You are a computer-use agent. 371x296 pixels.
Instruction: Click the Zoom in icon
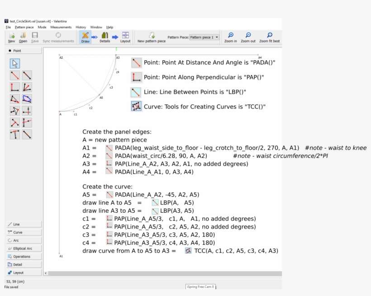click(x=230, y=37)
